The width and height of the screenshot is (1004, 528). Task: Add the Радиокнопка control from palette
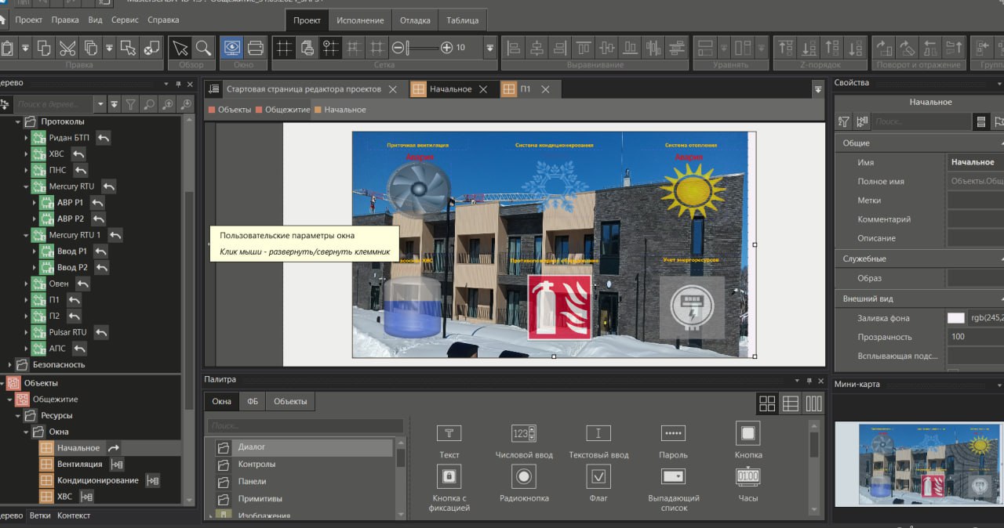coord(524,483)
